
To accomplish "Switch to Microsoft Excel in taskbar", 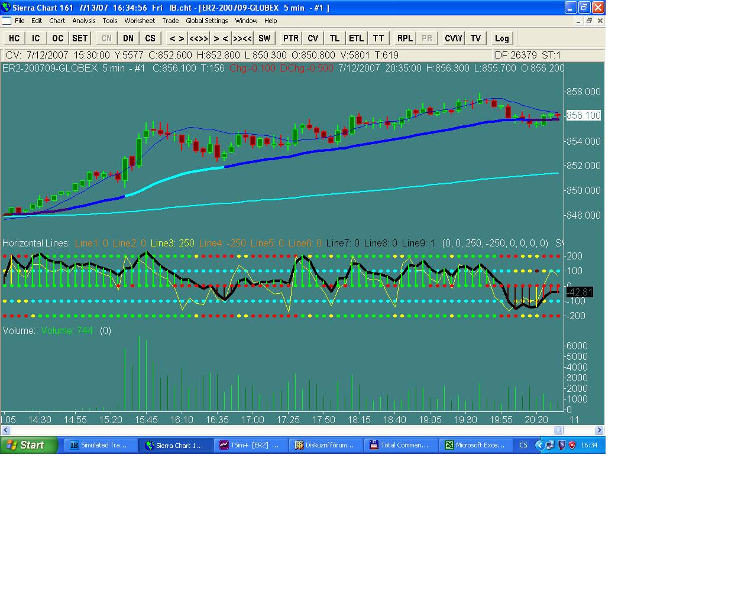I will click(476, 445).
